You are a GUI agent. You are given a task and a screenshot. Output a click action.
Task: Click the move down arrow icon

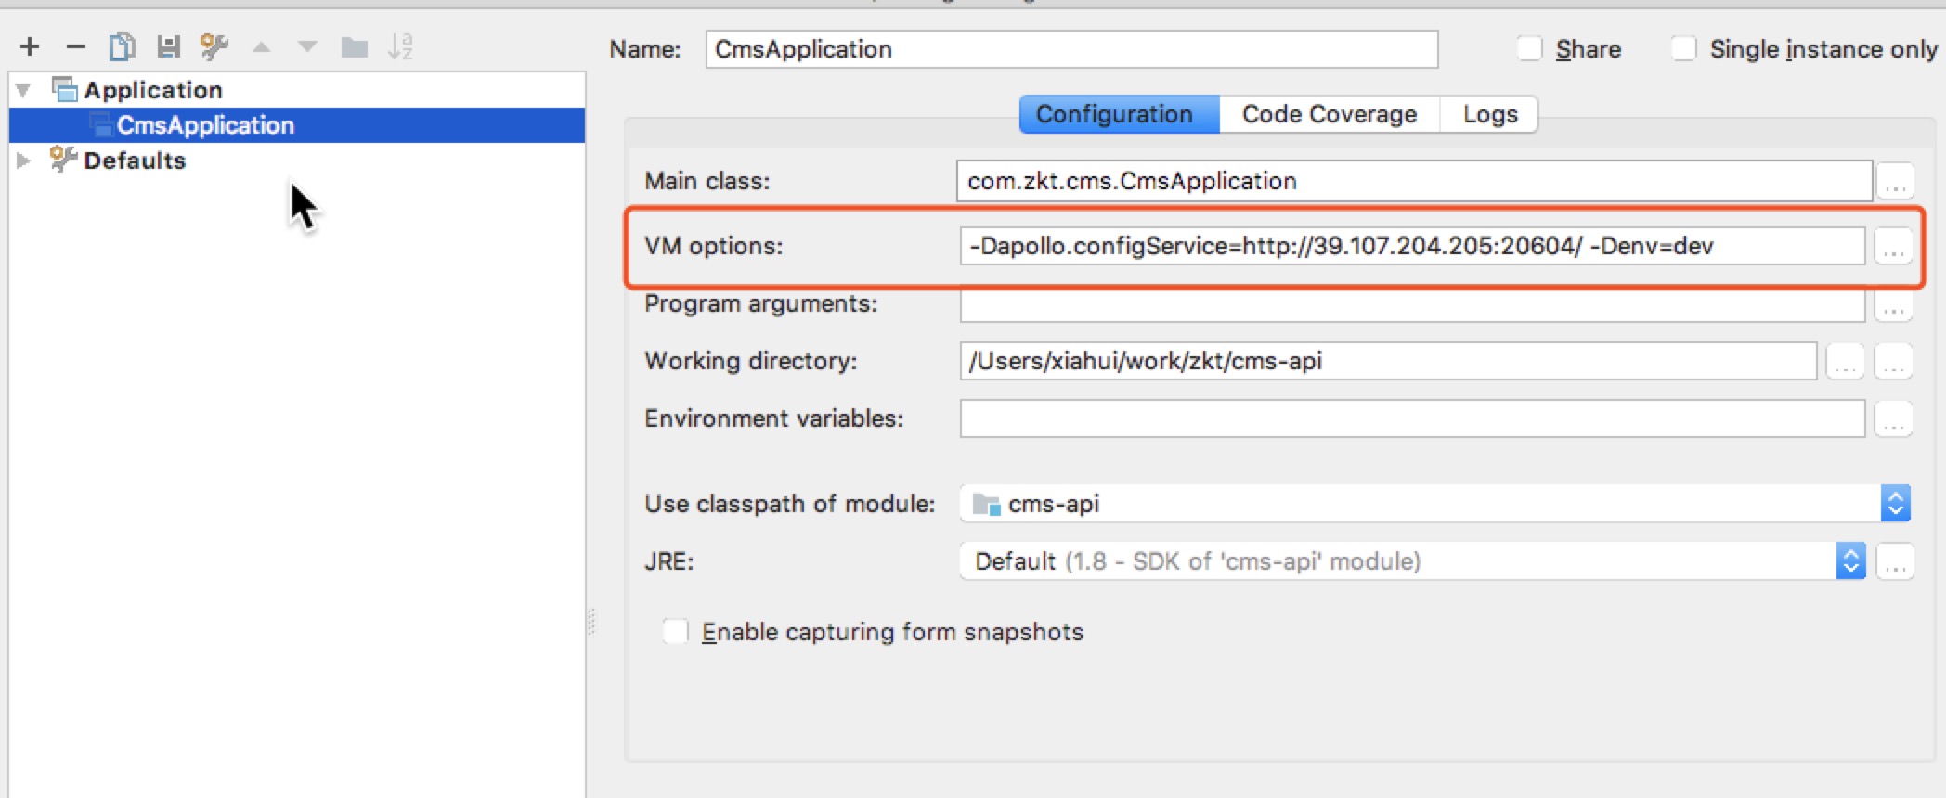click(307, 46)
